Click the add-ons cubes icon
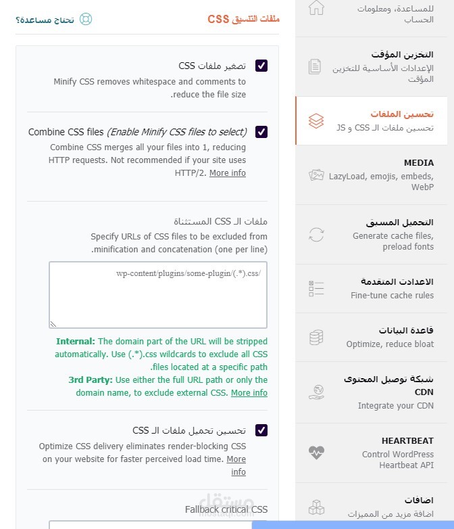454x529 pixels. (x=316, y=507)
